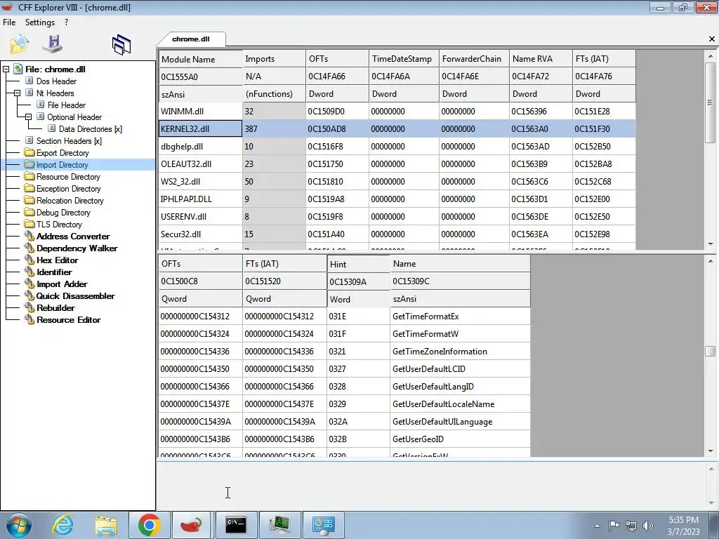
Task: Select the KERNEL32.dll module row
Action: tap(397, 129)
